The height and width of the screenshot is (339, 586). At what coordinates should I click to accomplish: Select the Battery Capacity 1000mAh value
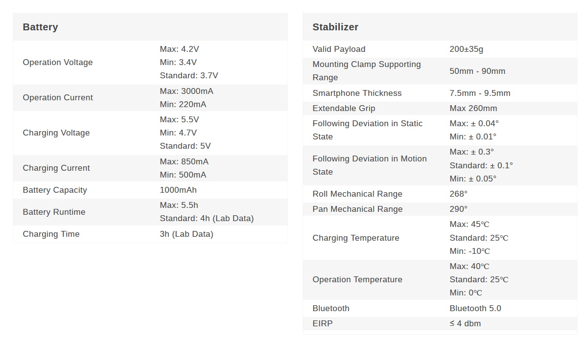tap(178, 190)
